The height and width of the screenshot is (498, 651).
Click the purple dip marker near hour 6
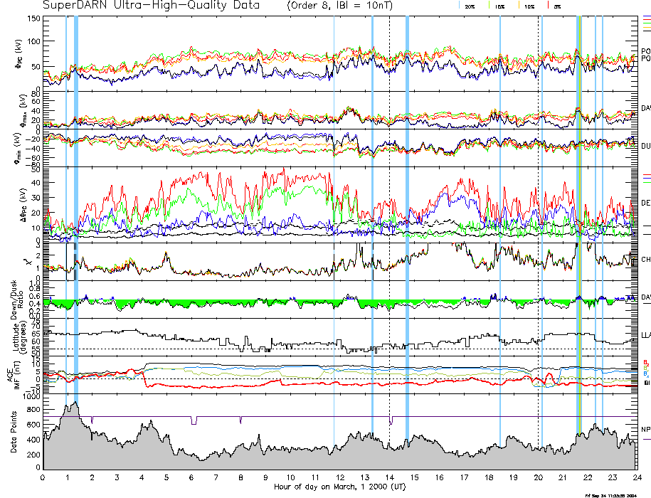coord(194,420)
